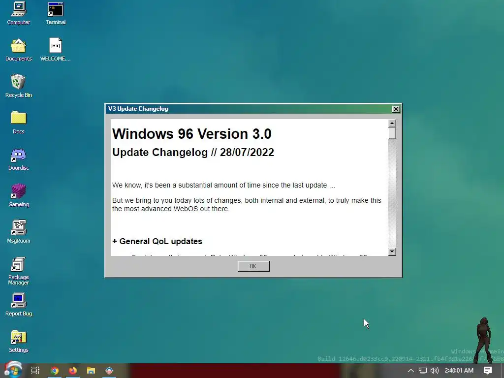Open the Documents folder icon
The width and height of the screenshot is (504, 378).
(x=18, y=50)
